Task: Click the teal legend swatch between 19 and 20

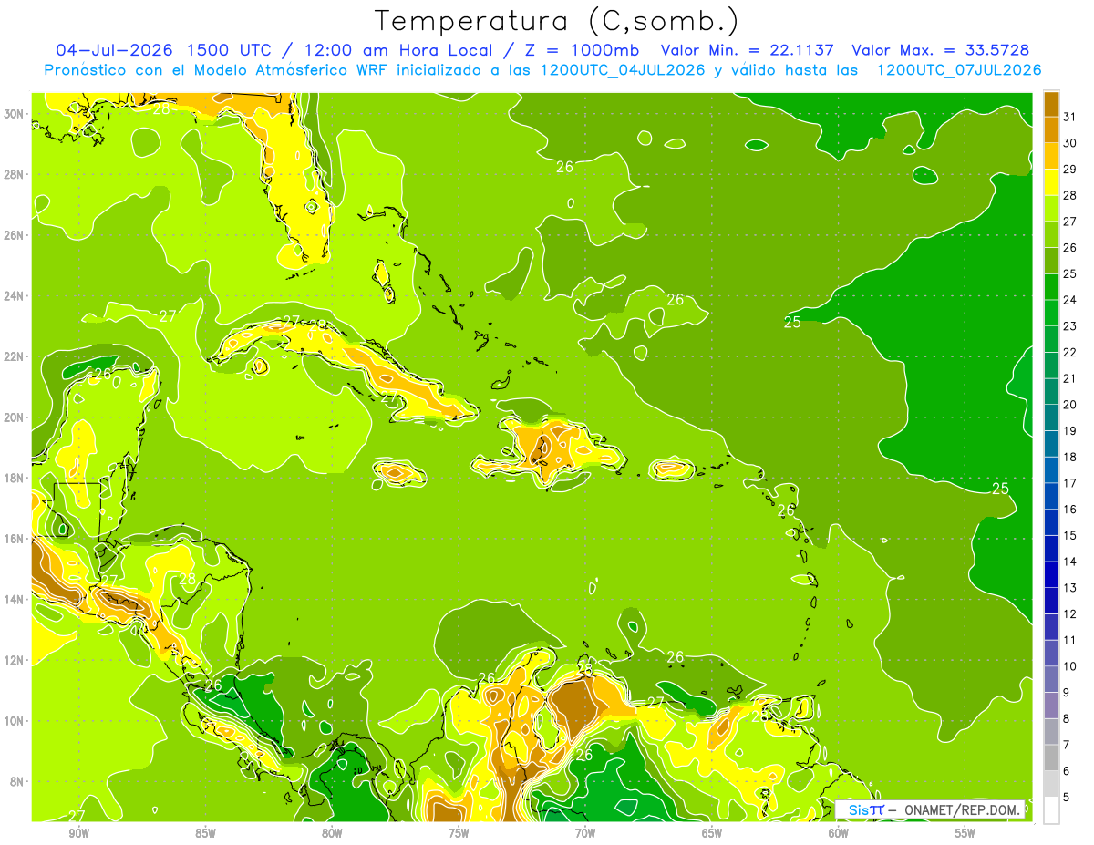Action: [1051, 417]
